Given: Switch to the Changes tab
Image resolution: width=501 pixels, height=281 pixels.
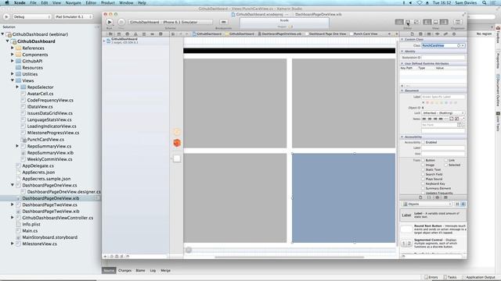Looking at the screenshot, I should click(x=124, y=271).
